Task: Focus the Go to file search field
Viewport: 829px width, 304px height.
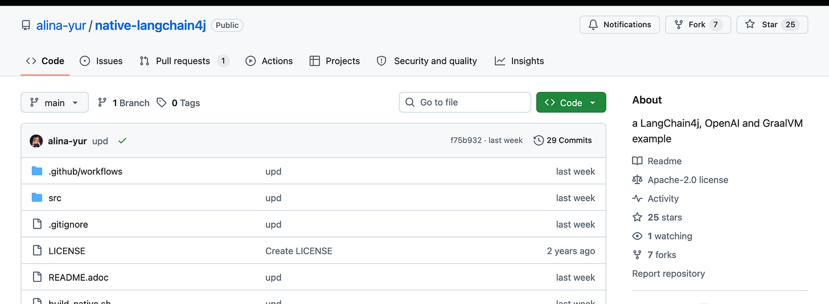Action: [465, 102]
